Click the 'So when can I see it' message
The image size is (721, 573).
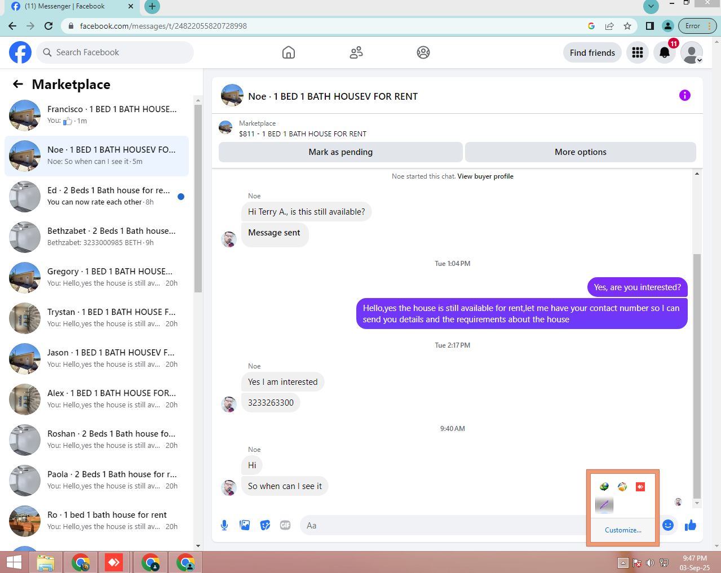click(x=285, y=486)
